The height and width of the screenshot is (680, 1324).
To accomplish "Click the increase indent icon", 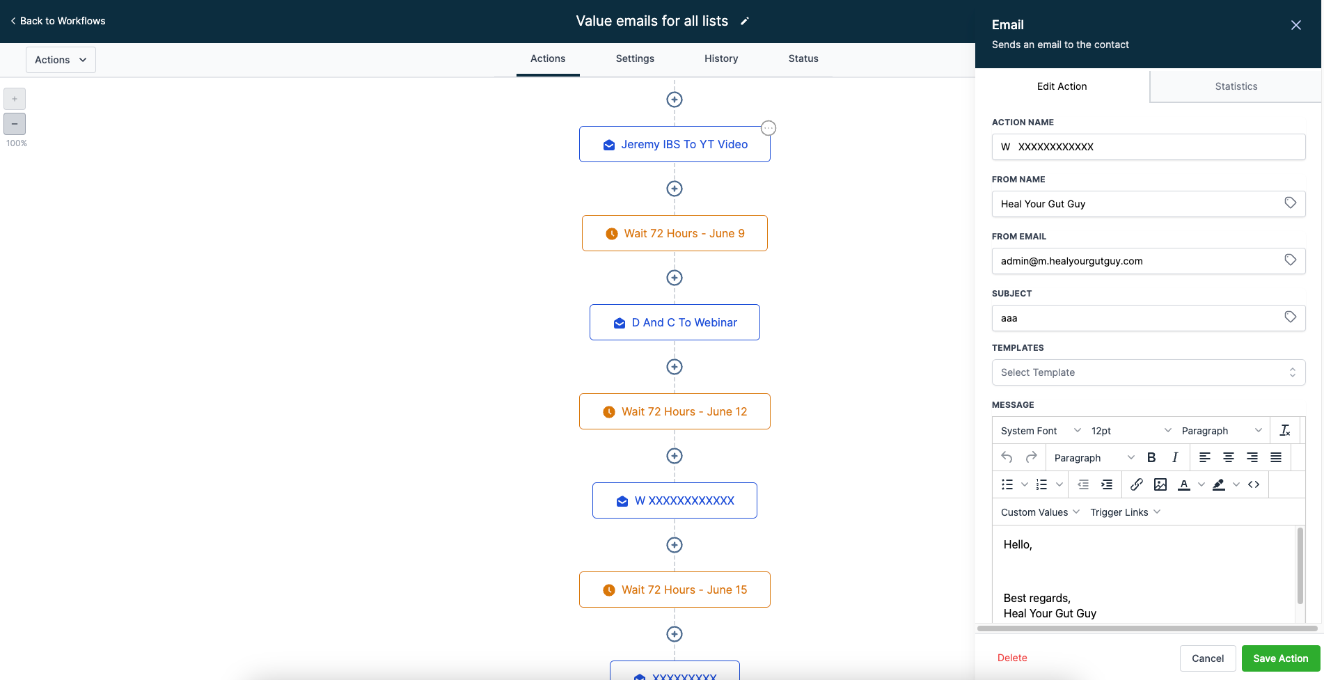I will click(1107, 484).
